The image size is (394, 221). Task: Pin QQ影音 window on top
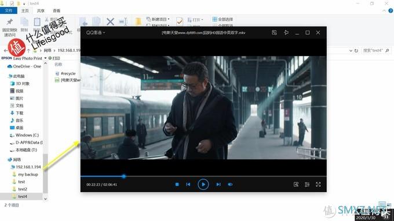coord(286,32)
